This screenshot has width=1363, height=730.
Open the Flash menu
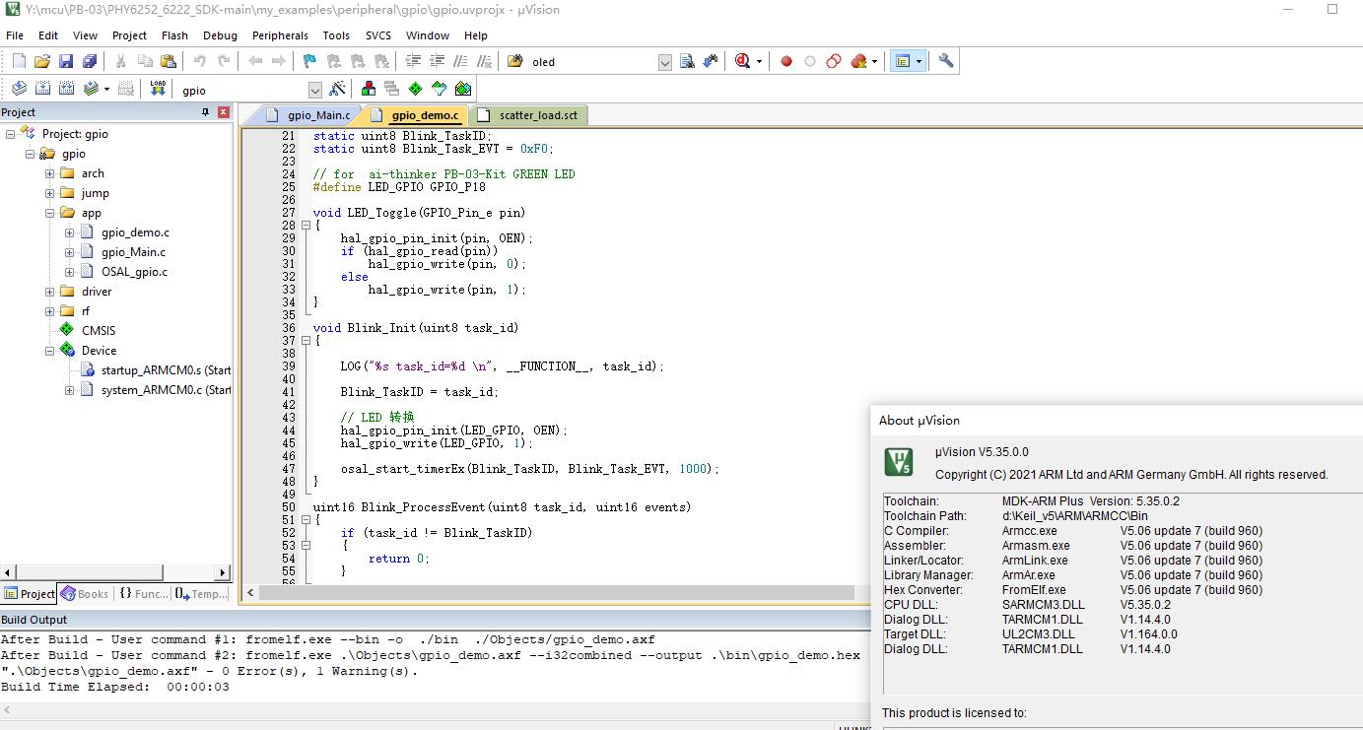174,35
